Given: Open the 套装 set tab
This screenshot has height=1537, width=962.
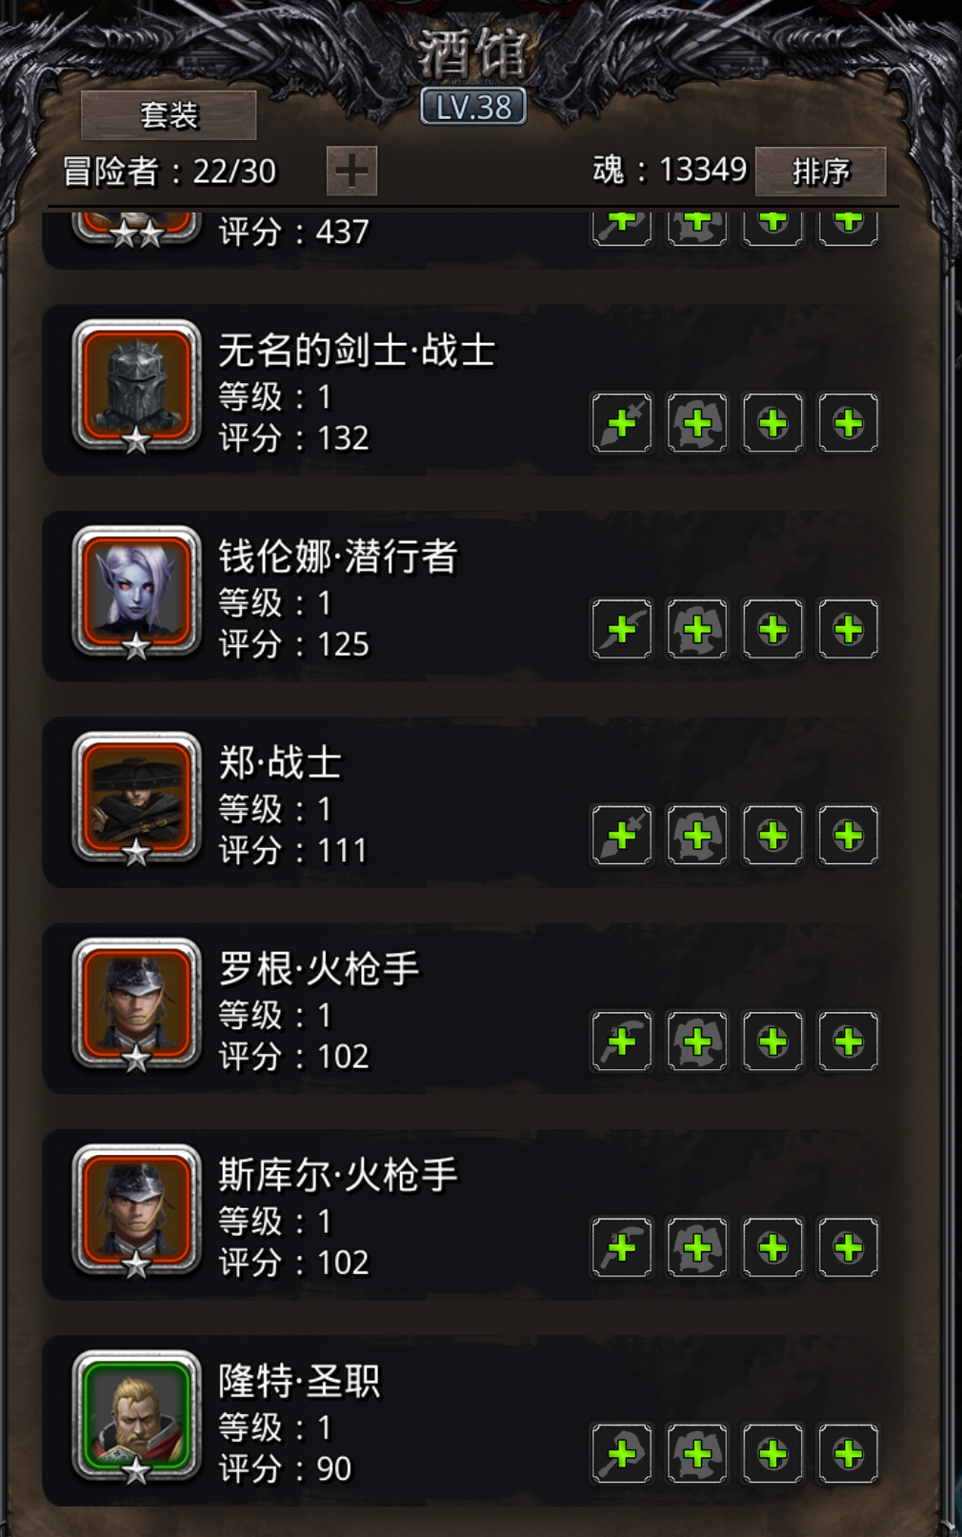Looking at the screenshot, I should tap(169, 115).
